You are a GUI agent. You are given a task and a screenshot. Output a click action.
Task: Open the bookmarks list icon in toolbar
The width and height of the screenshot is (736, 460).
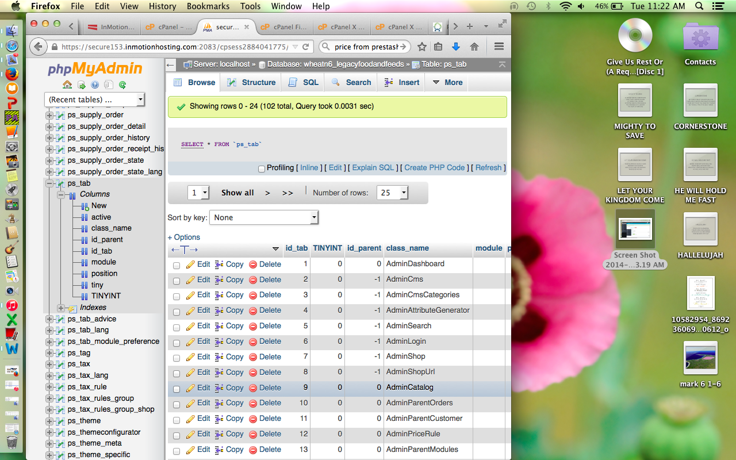pos(438,47)
